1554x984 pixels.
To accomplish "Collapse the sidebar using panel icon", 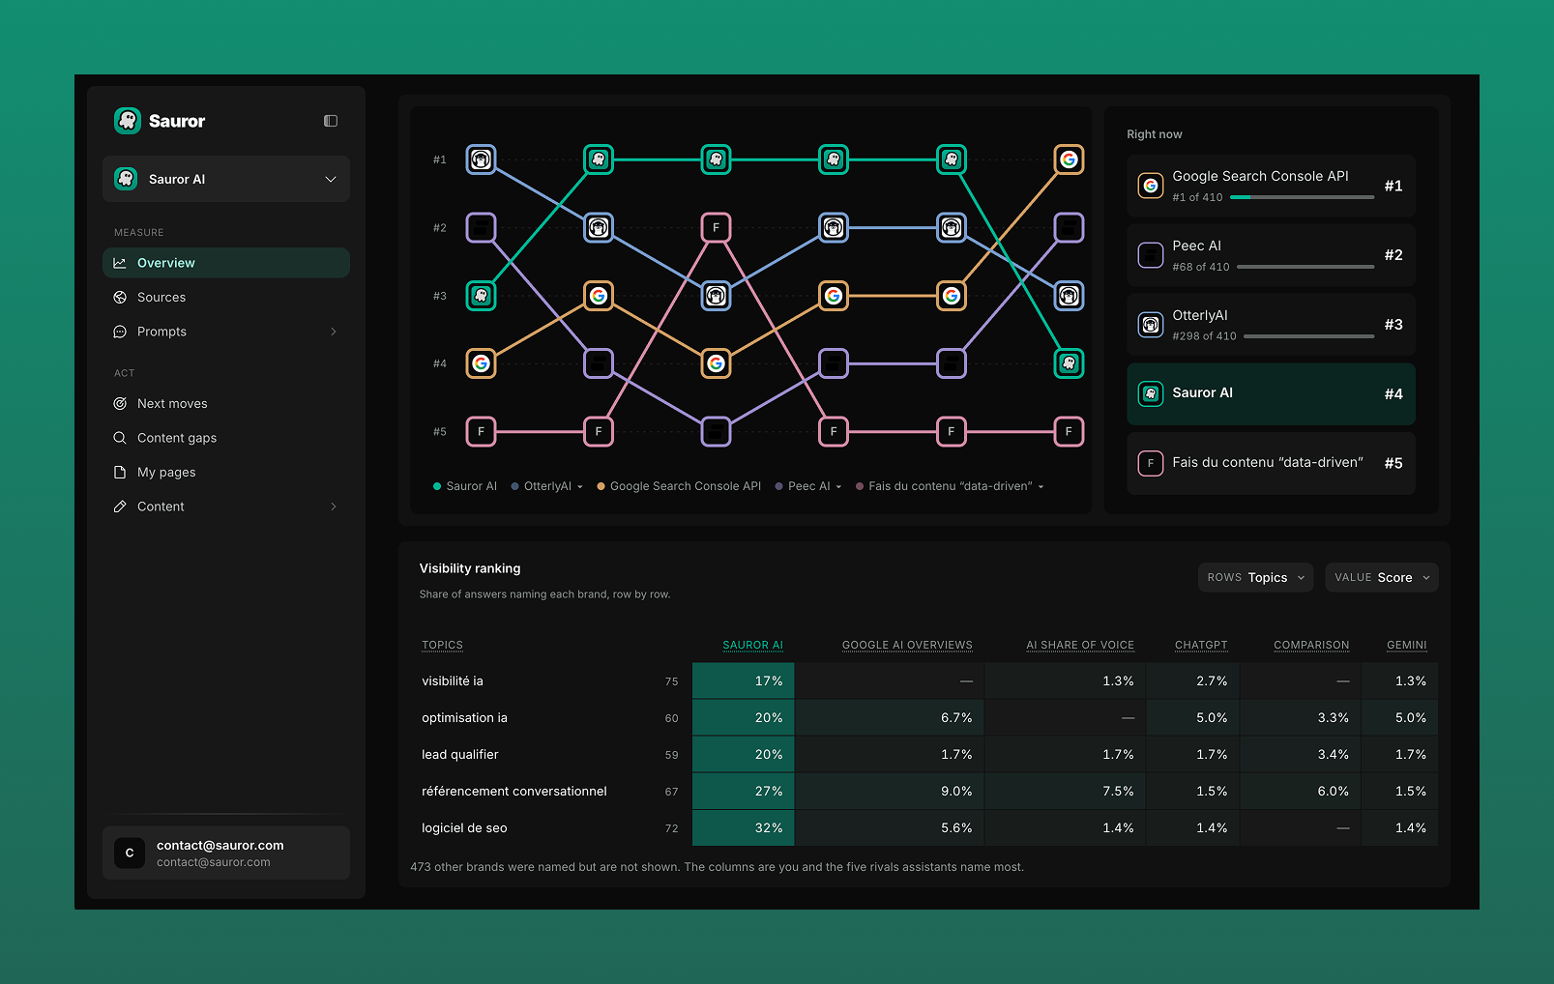I will [x=331, y=121].
